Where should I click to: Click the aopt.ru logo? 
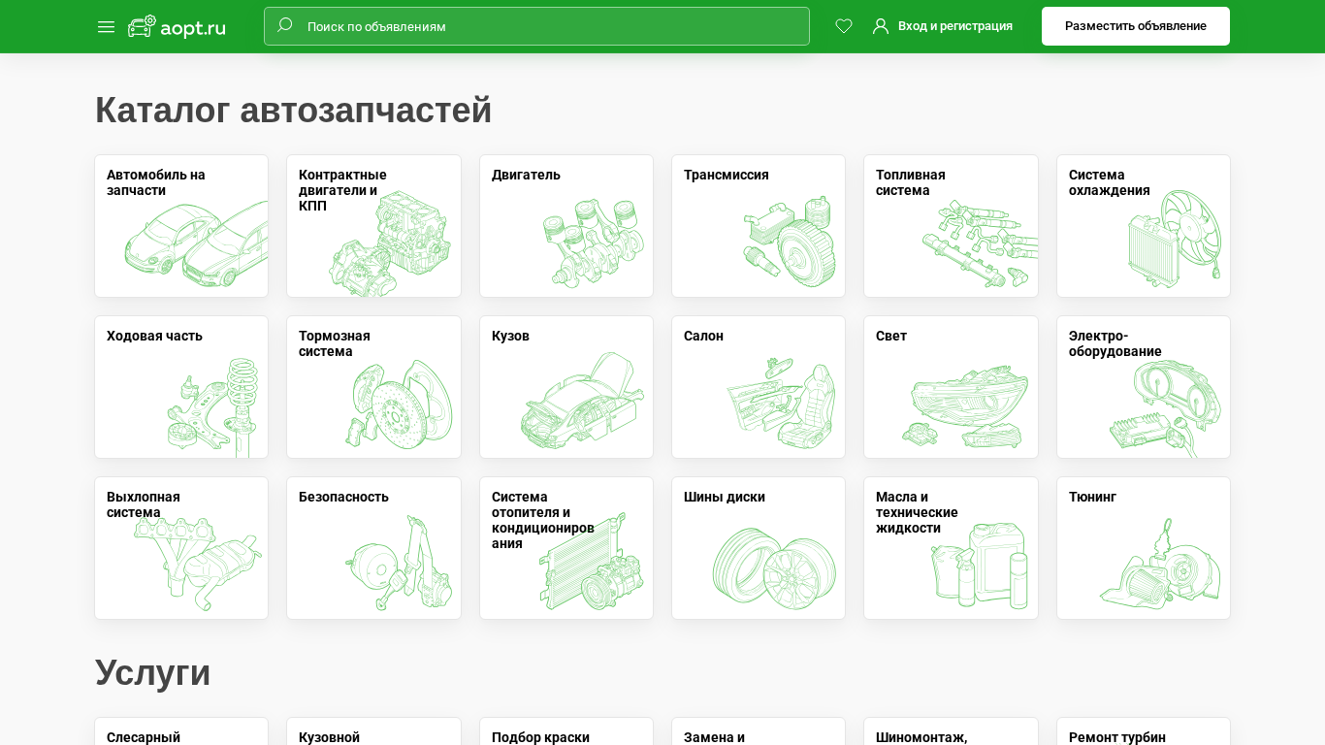pos(177,27)
